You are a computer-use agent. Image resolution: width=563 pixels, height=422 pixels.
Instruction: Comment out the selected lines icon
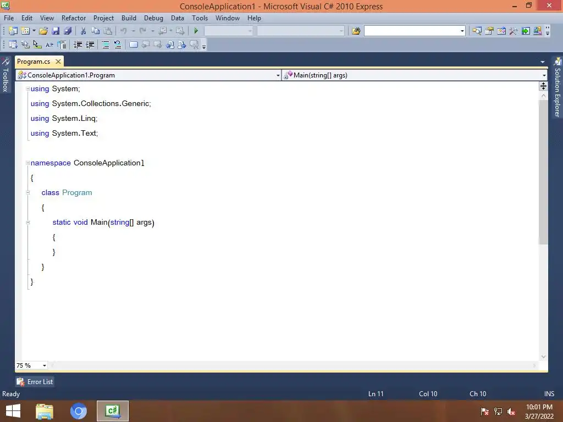coord(106,45)
